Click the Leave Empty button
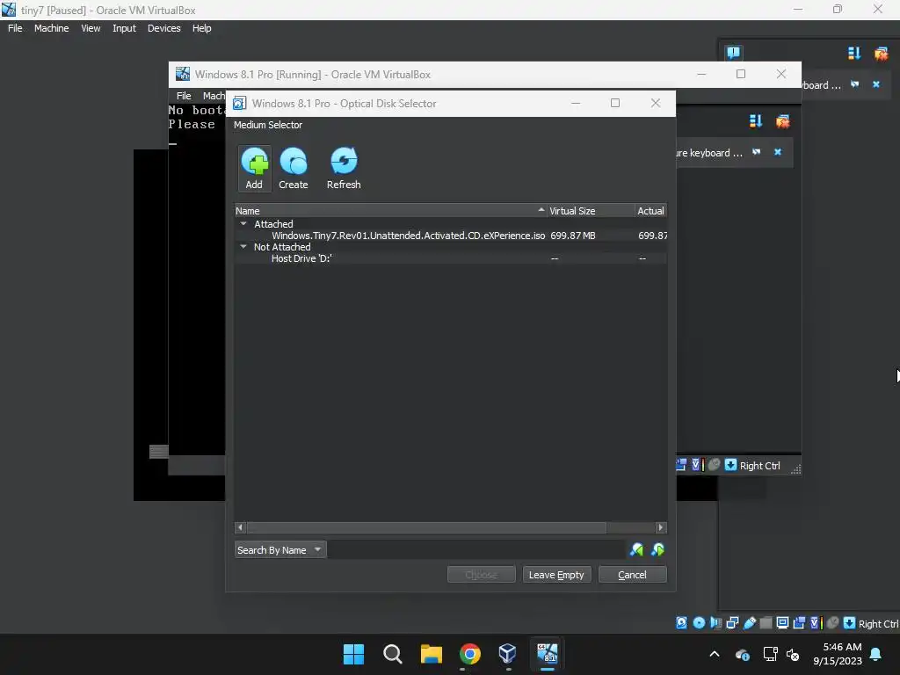 click(556, 575)
